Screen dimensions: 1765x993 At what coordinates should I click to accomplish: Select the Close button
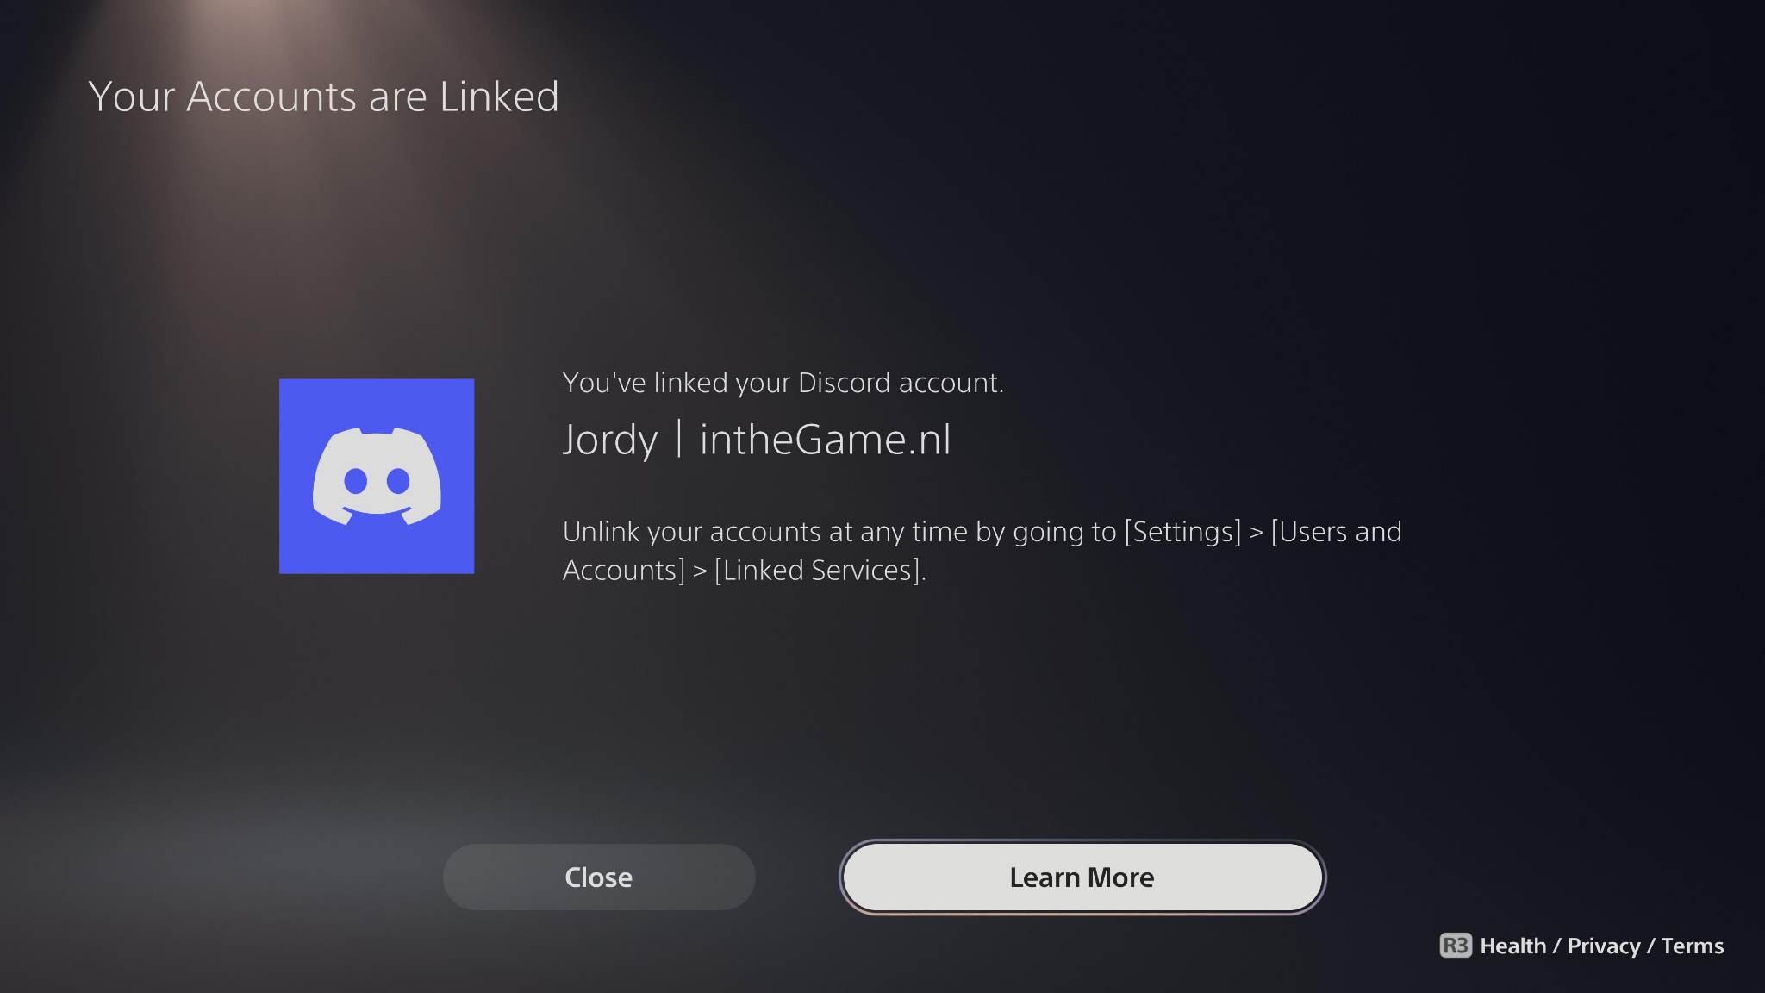pos(599,877)
